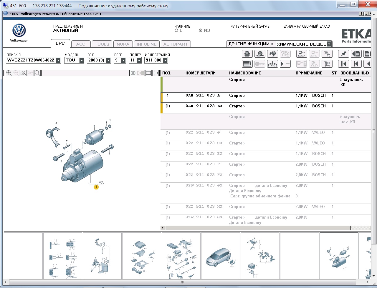Click the remote desktop title bar icon
This screenshot has height=288, width=377.
[x=5, y=6]
